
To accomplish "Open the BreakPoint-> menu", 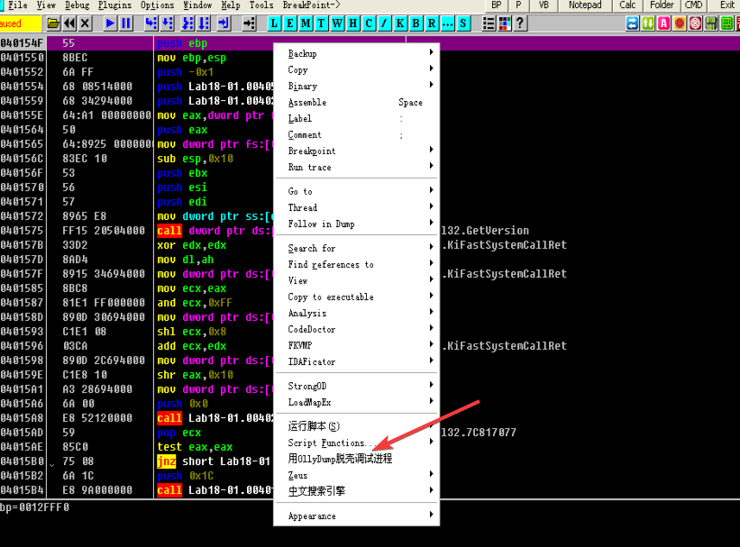I will [312, 5].
